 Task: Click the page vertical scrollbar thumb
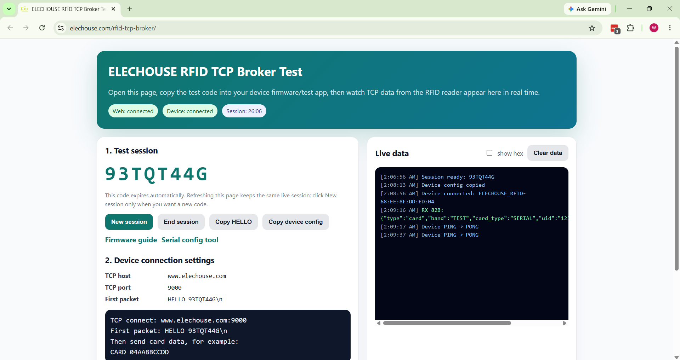(x=676, y=158)
